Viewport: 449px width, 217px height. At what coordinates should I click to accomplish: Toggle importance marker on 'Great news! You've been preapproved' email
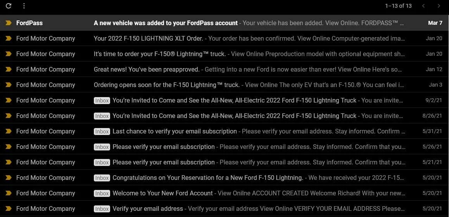pos(8,69)
